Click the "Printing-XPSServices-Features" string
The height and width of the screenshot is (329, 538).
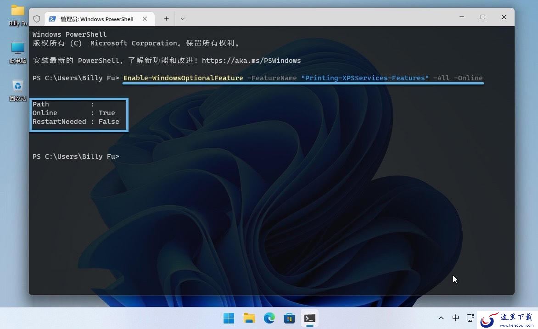[x=365, y=78]
